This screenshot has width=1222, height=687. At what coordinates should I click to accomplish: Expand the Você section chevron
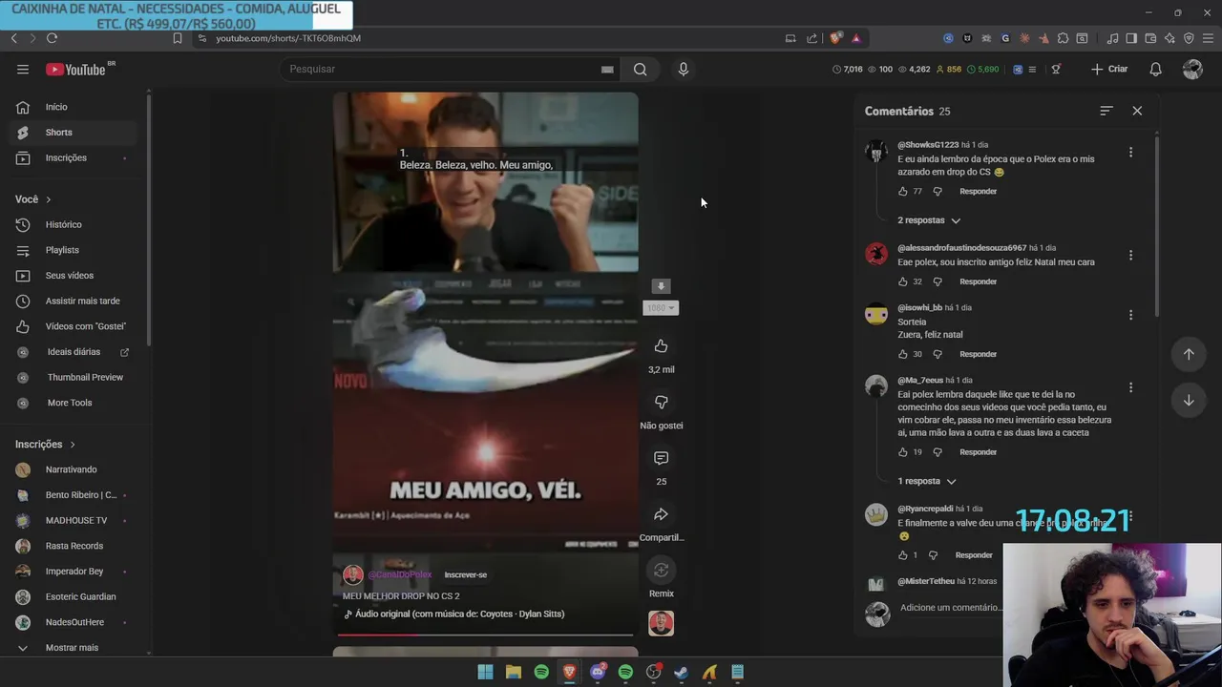pos(48,199)
